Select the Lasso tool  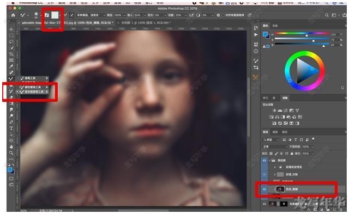pos(11,42)
